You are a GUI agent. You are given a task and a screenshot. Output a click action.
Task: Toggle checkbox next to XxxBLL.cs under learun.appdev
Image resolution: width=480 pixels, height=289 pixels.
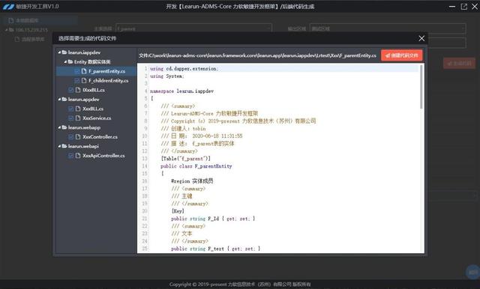(70, 109)
